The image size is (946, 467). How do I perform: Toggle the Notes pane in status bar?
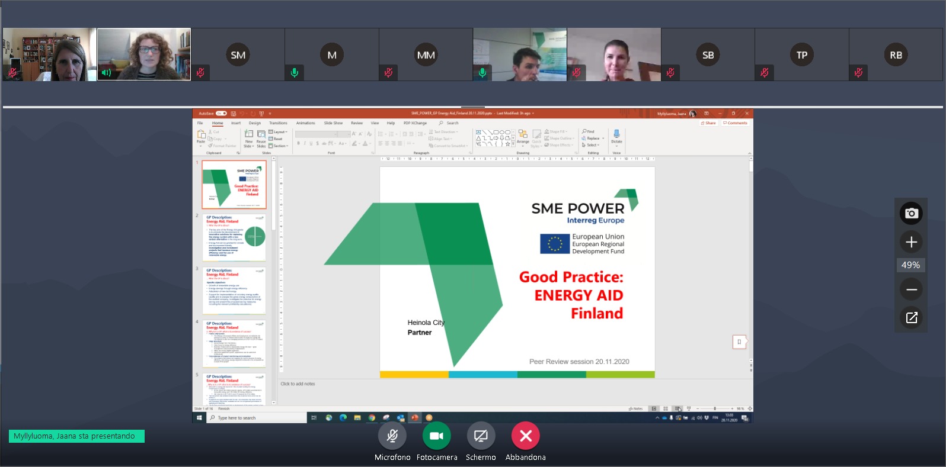tap(636, 409)
